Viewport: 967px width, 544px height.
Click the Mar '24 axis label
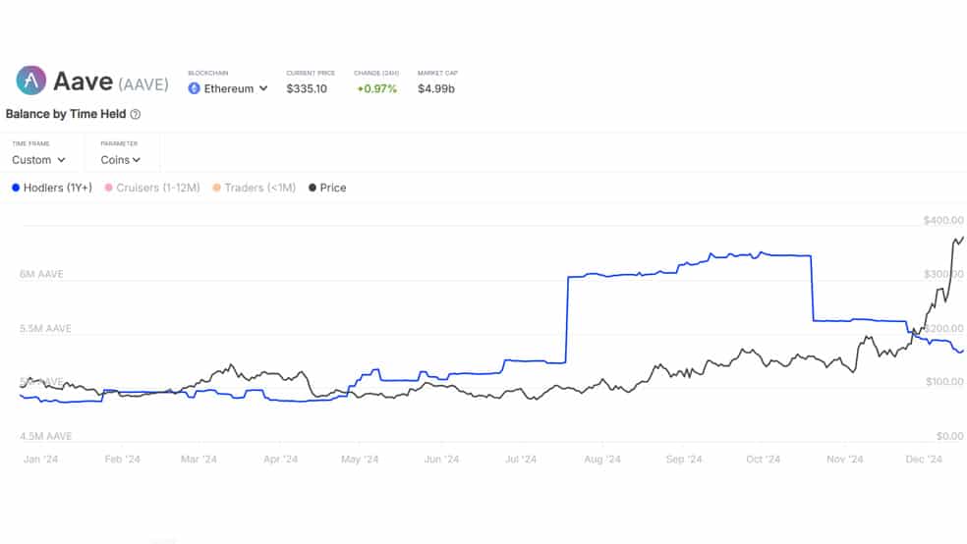click(x=199, y=459)
